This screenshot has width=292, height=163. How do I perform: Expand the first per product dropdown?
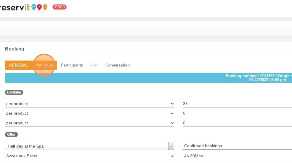click(90, 104)
